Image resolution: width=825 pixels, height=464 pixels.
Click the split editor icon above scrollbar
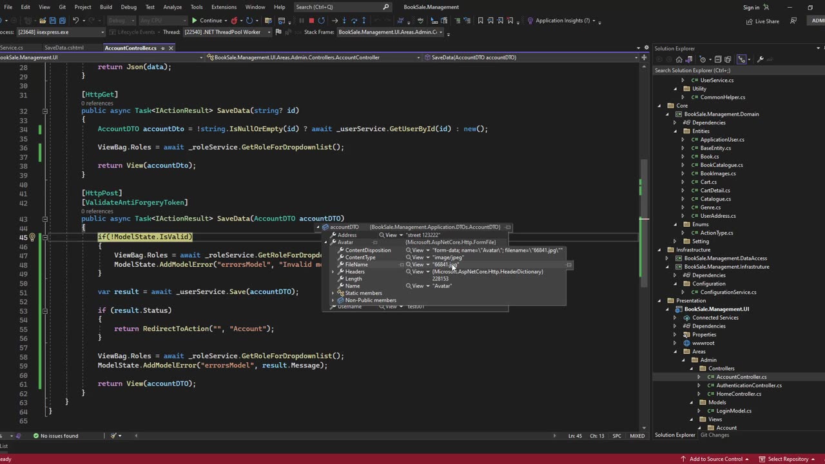click(645, 57)
